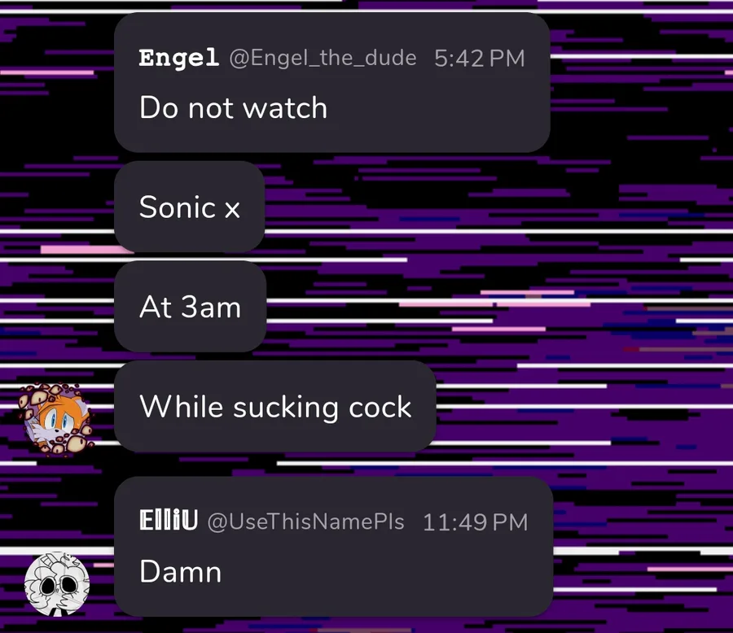The image size is (733, 633).
Task: Select the "Do not watch" message text
Action: pyautogui.click(x=233, y=108)
